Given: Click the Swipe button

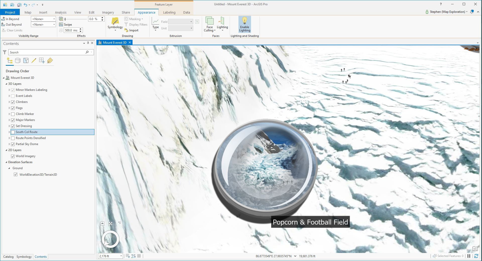Looking at the screenshot, I should pos(66,24).
